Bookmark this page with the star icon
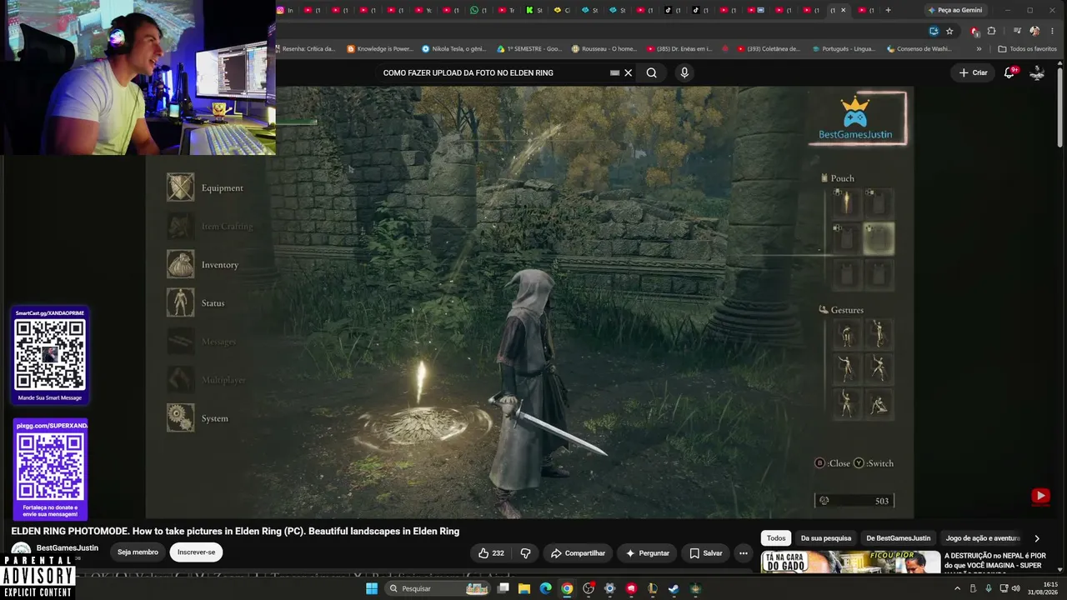Viewport: 1067px width, 600px height. (x=949, y=31)
